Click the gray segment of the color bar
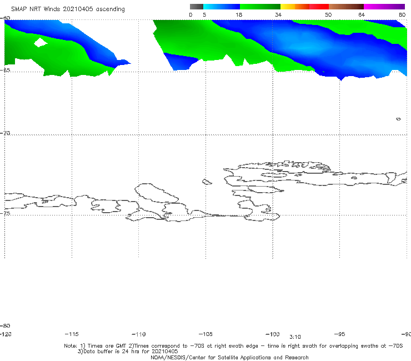 coord(197,7)
